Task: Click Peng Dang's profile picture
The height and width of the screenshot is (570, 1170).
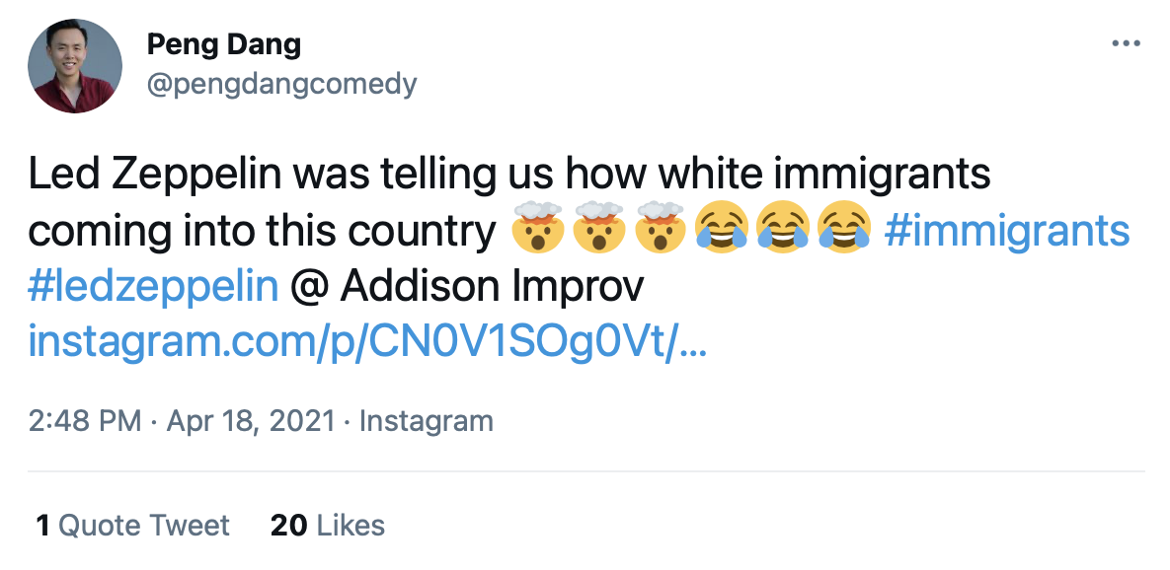Action: tap(75, 66)
